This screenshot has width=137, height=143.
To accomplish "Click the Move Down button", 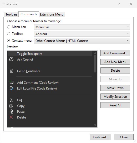I will click(115, 88).
